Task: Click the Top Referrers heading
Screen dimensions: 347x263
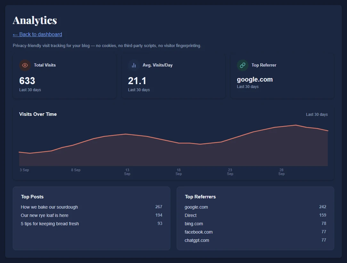Action: pos(200,197)
